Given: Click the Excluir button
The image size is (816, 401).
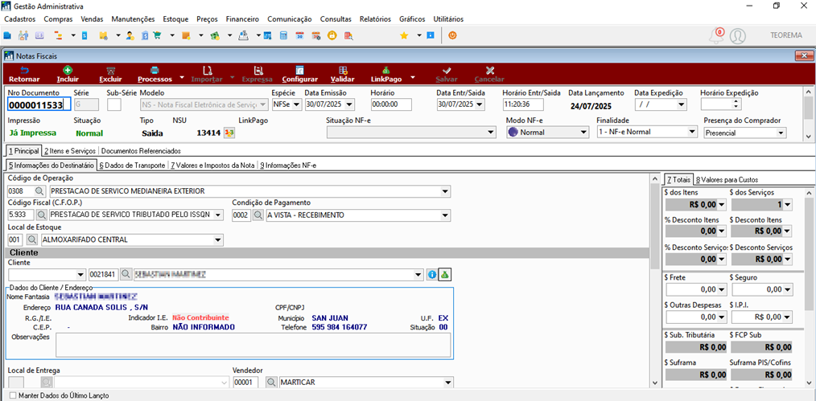Looking at the screenshot, I should tap(110, 74).
